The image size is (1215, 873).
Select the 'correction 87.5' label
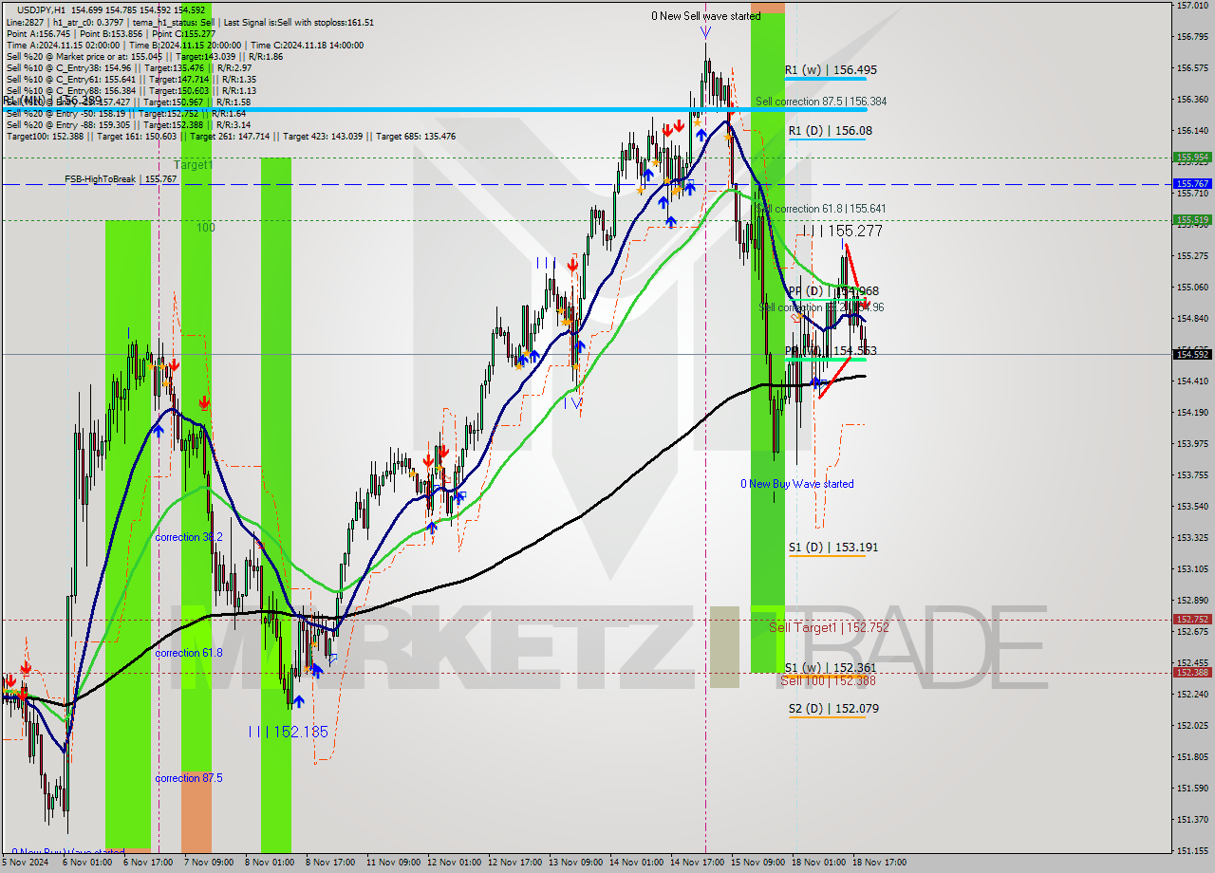coord(189,778)
